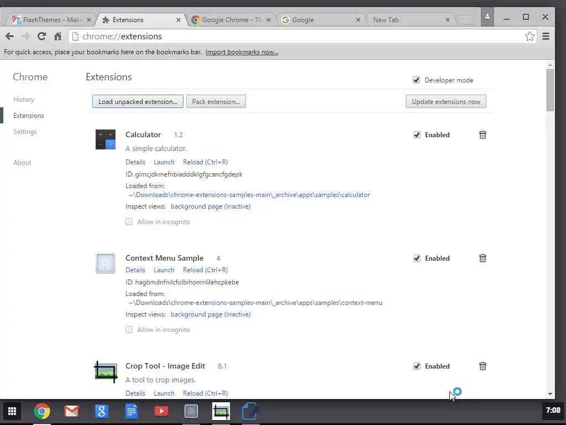This screenshot has height=425, width=566.
Task: Open YouTube from the shelf
Action: click(161, 411)
